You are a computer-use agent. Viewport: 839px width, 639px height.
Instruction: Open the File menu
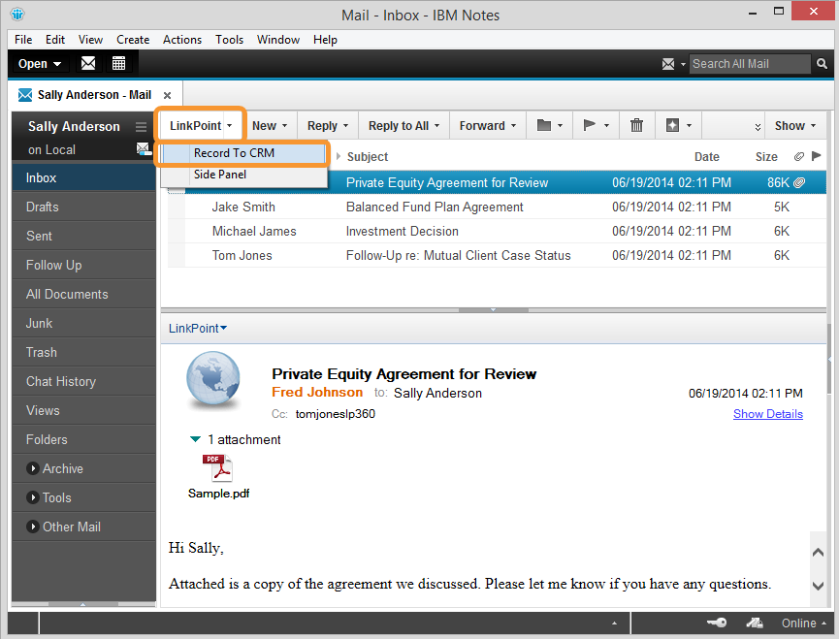[23, 40]
